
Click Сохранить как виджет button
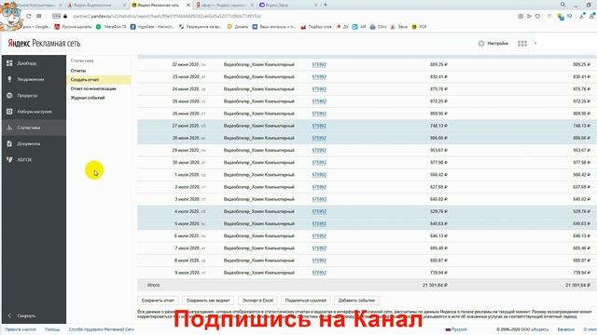[208, 301]
